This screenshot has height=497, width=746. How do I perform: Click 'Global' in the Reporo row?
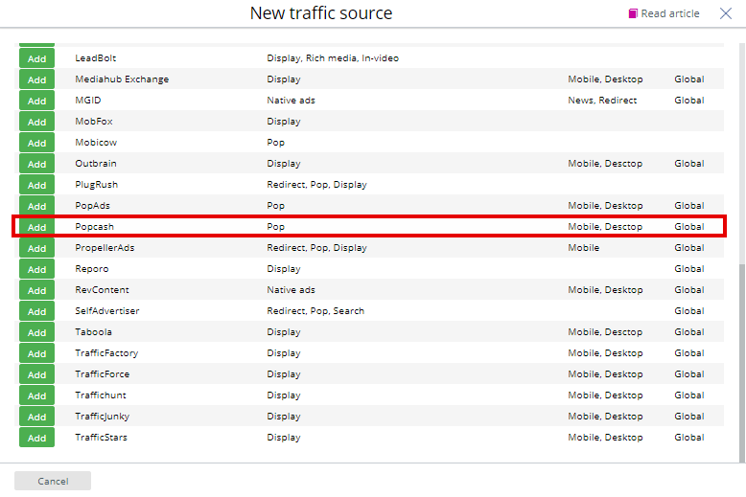coord(688,268)
